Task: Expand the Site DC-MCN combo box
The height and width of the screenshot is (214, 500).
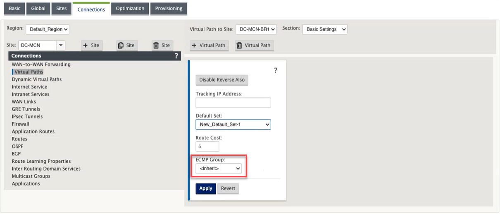Action: (61, 45)
